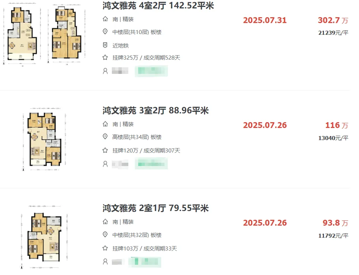The image size is (359, 275).
Task: Click green blurred agent button in 88.96平米 listing
Action: tap(151, 163)
